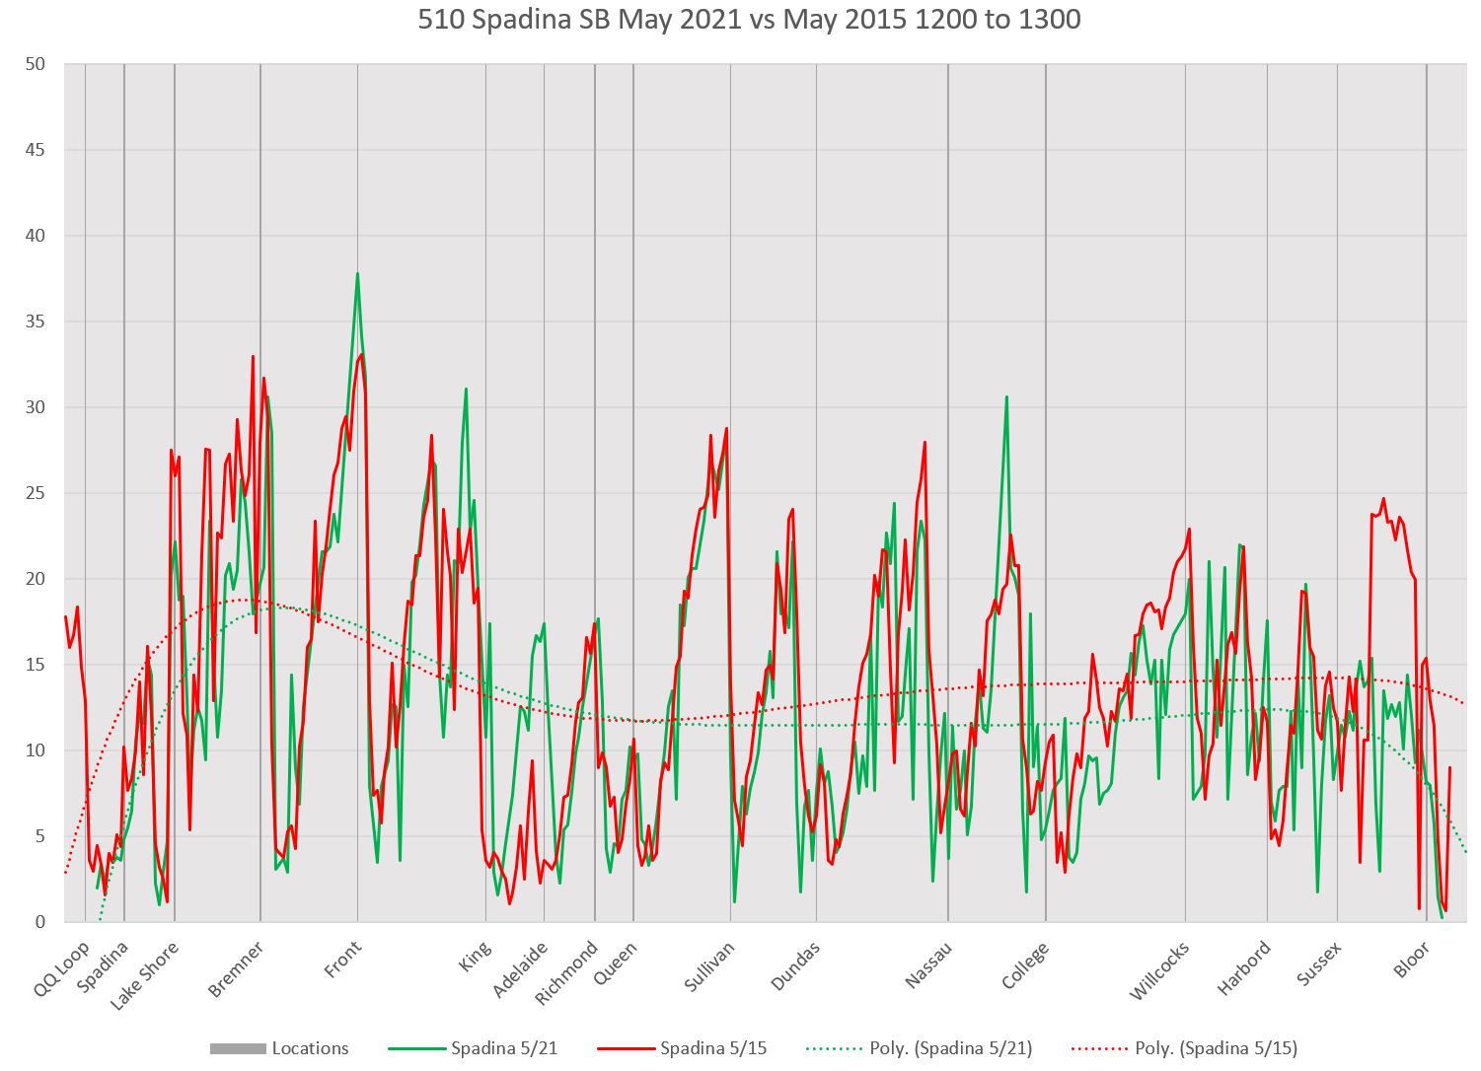The height and width of the screenshot is (1071, 1481).
Task: Click the QQ Loop axis label
Action: pos(62,968)
